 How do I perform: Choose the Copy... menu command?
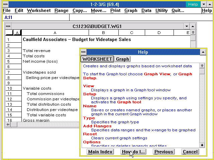80,11
